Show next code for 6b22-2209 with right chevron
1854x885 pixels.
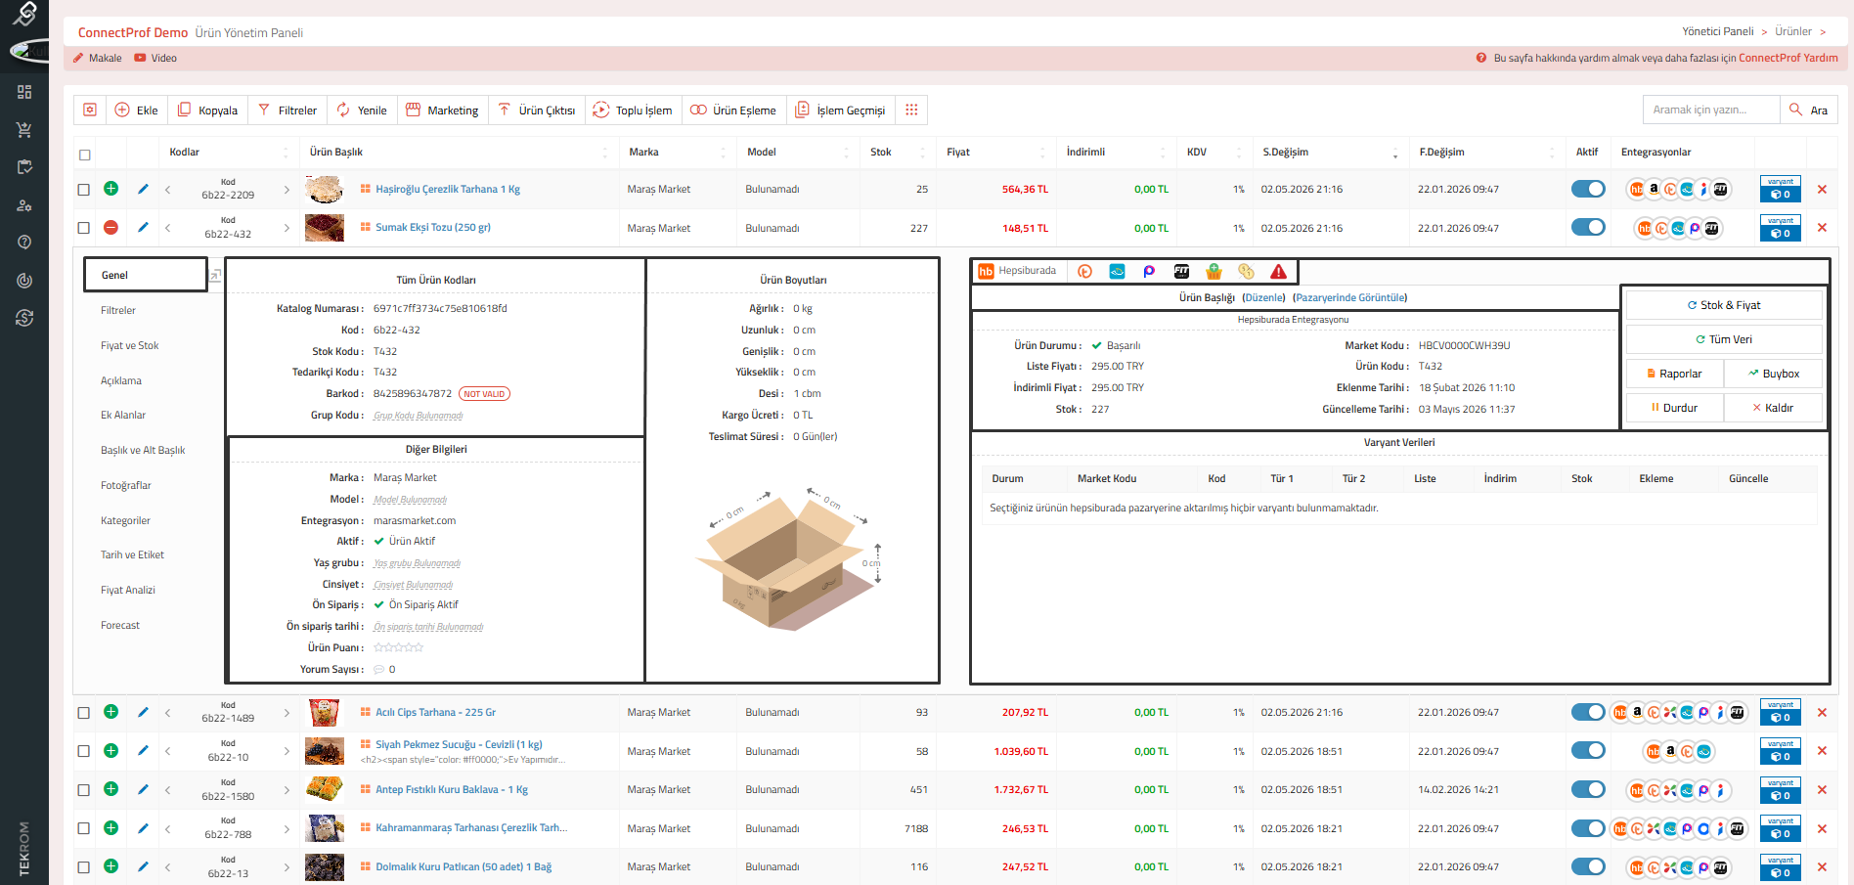click(287, 190)
